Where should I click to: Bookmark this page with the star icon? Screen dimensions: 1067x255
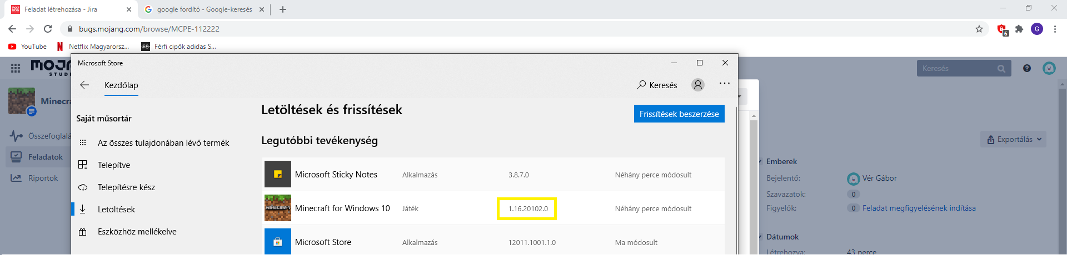coord(979,29)
